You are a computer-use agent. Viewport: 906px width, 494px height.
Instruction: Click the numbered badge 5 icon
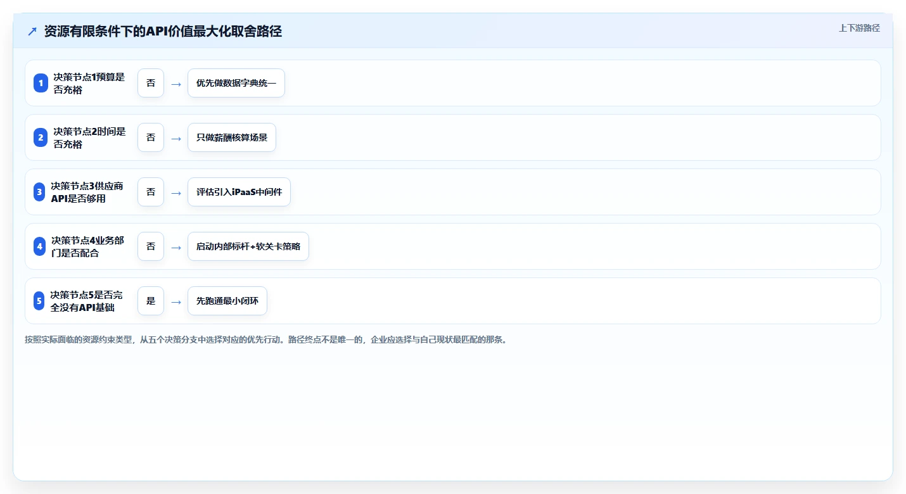pyautogui.click(x=39, y=301)
